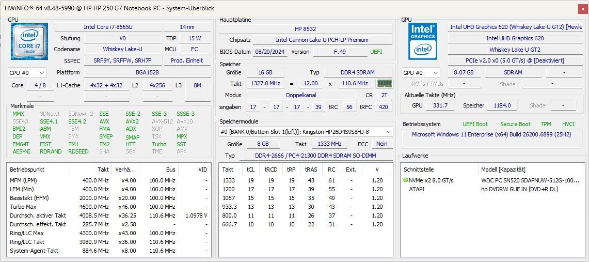Viewport: 589px width, 262px height.
Task: Click the Intel Graphics logo image
Action: (423, 41)
